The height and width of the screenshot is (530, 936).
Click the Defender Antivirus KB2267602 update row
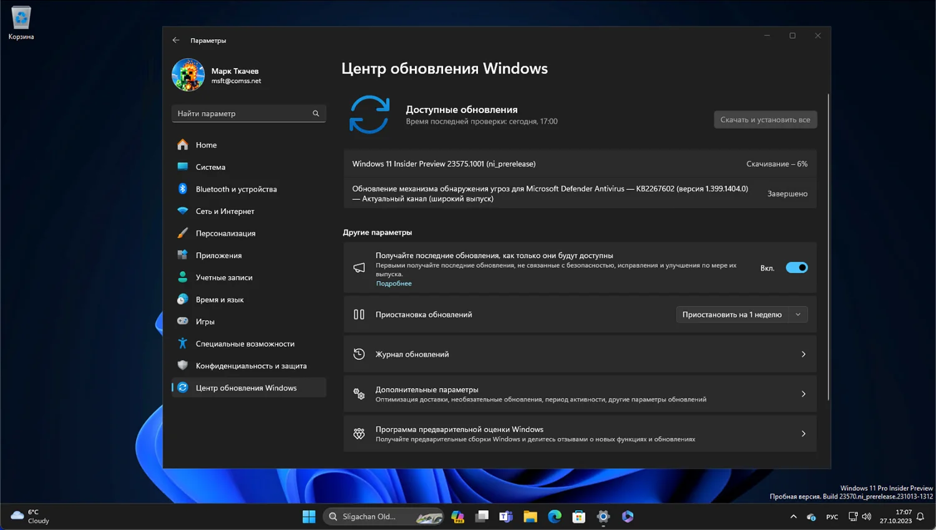point(580,193)
